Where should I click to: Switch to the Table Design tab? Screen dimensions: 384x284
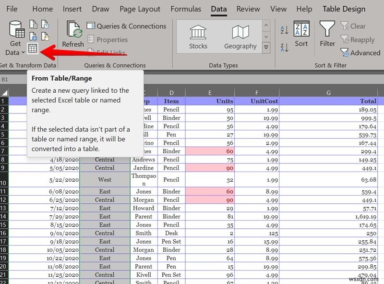point(344,9)
